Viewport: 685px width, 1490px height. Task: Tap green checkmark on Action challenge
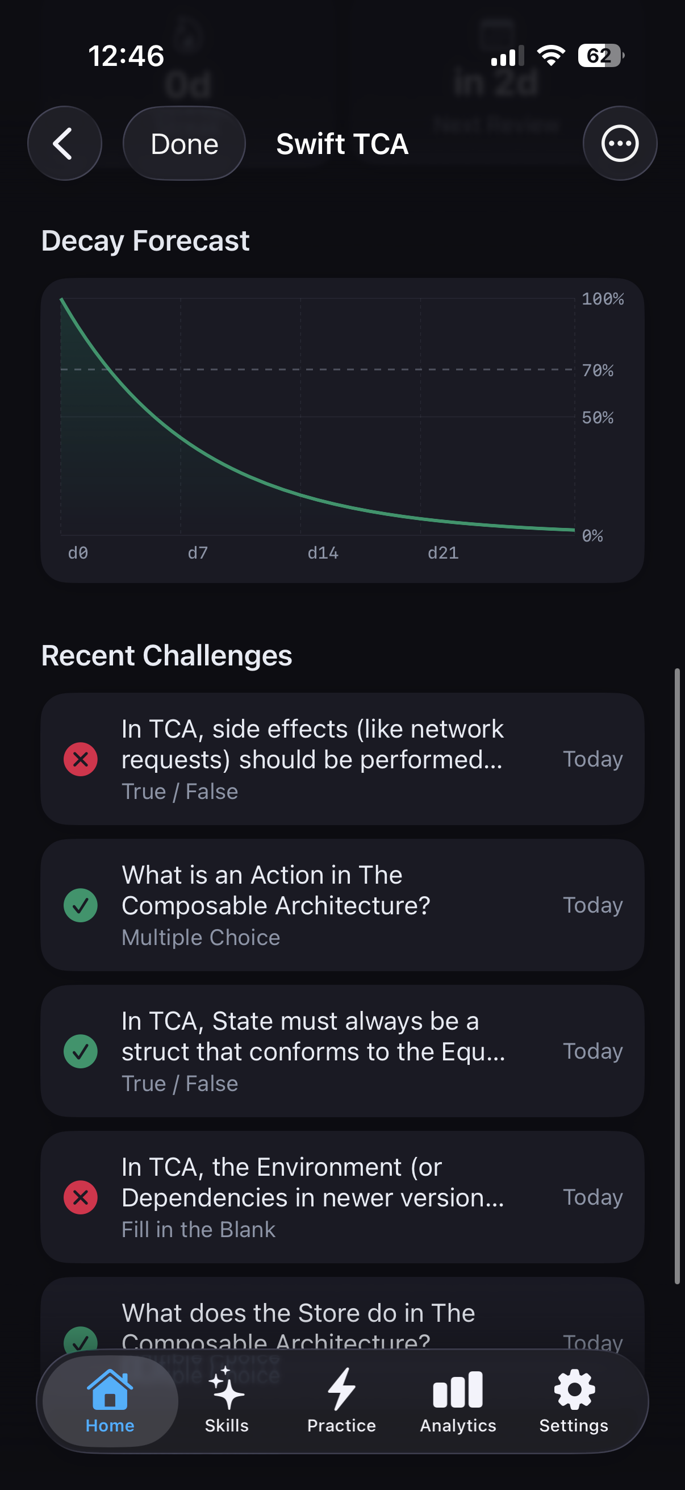point(80,905)
